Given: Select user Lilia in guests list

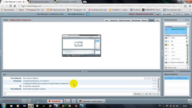Looking at the screenshot, I should coord(176,45).
